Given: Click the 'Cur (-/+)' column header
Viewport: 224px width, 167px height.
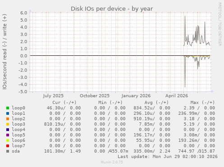Looking at the screenshot, I should 64,103.
